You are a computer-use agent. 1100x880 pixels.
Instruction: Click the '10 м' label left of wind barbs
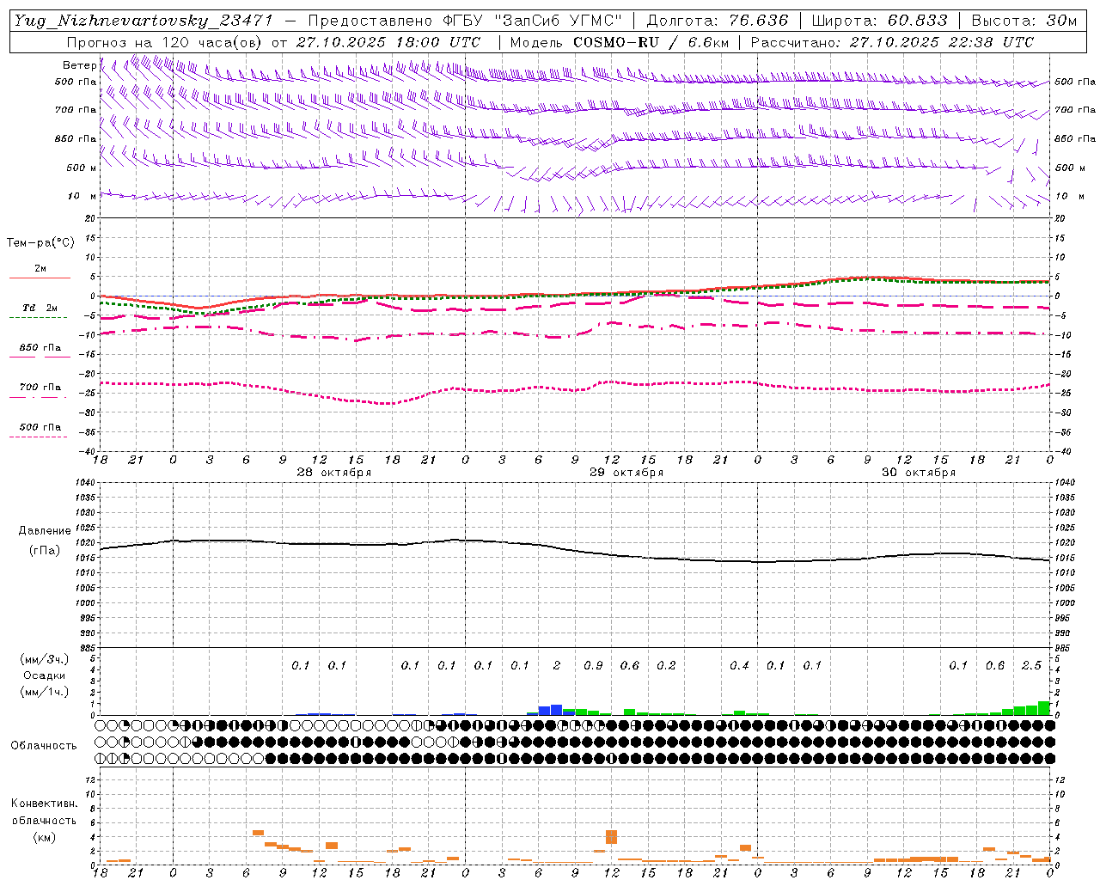(82, 197)
